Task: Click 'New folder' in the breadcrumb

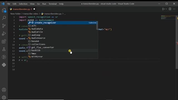Action: 16,14
